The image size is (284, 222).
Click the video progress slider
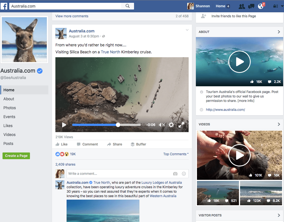(106, 125)
